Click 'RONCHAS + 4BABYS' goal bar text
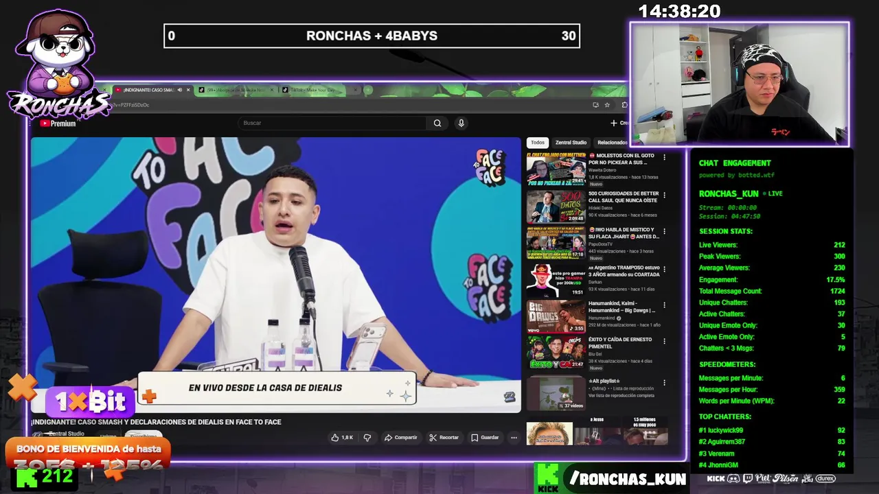Image resolution: width=879 pixels, height=494 pixels. pyautogui.click(x=372, y=36)
